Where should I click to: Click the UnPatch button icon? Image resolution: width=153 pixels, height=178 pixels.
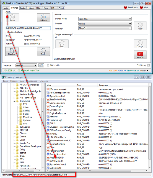pos(43,17)
